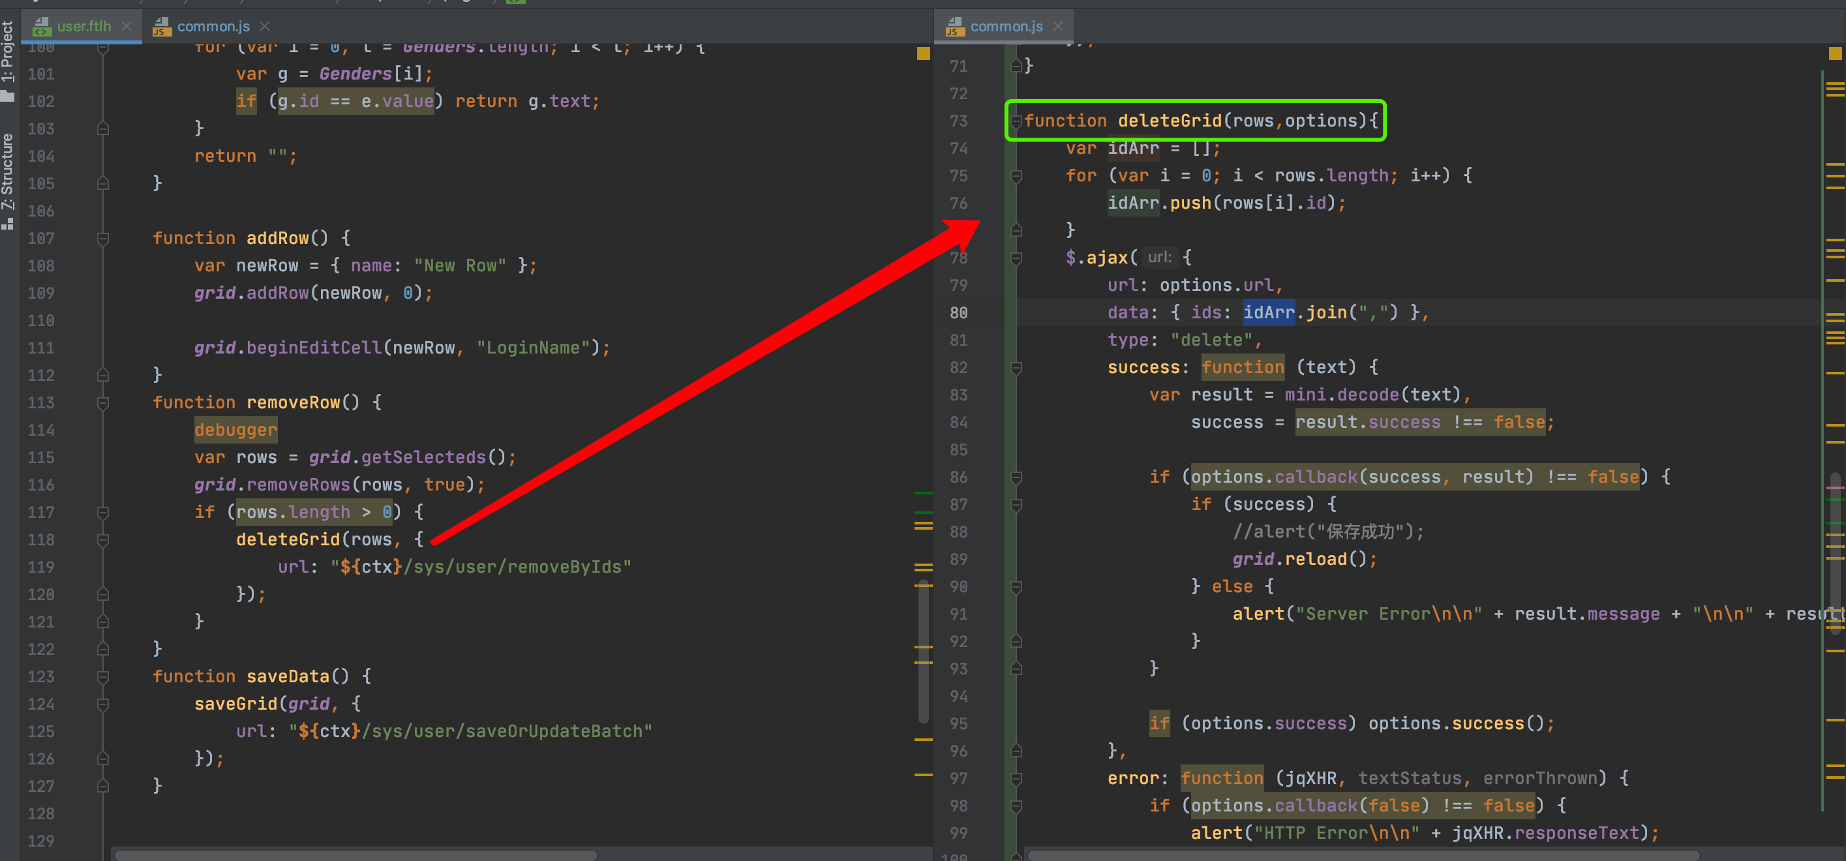Close the user.ftlh tab
Viewport: 1846px width, 861px height.
(x=127, y=27)
